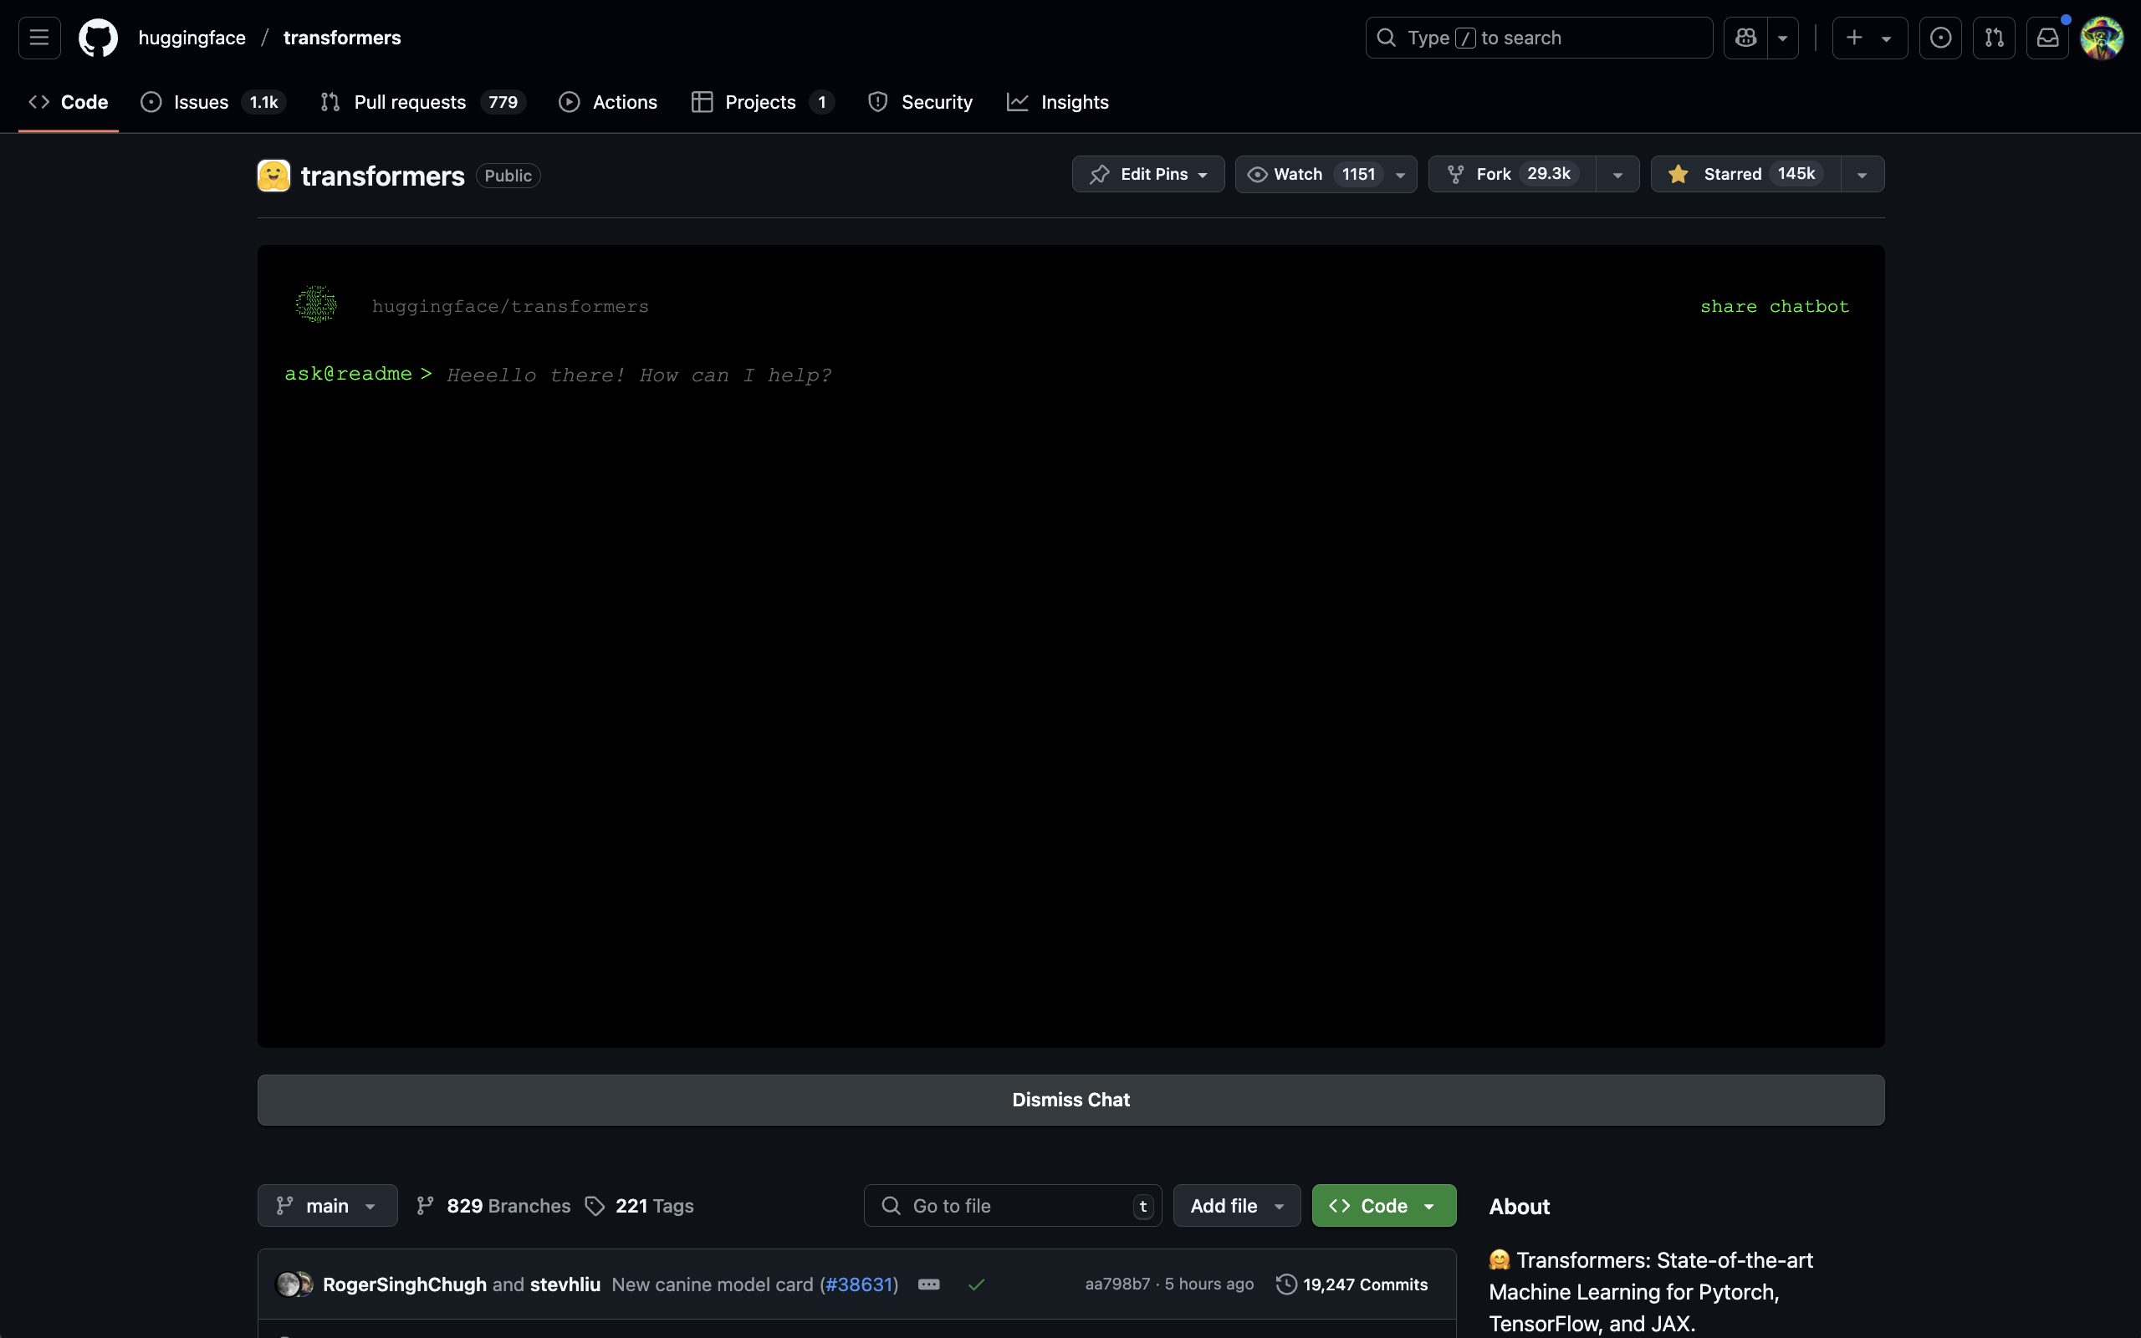View your pull requests from top bar
The height and width of the screenshot is (1338, 2141).
pyautogui.click(x=1995, y=37)
